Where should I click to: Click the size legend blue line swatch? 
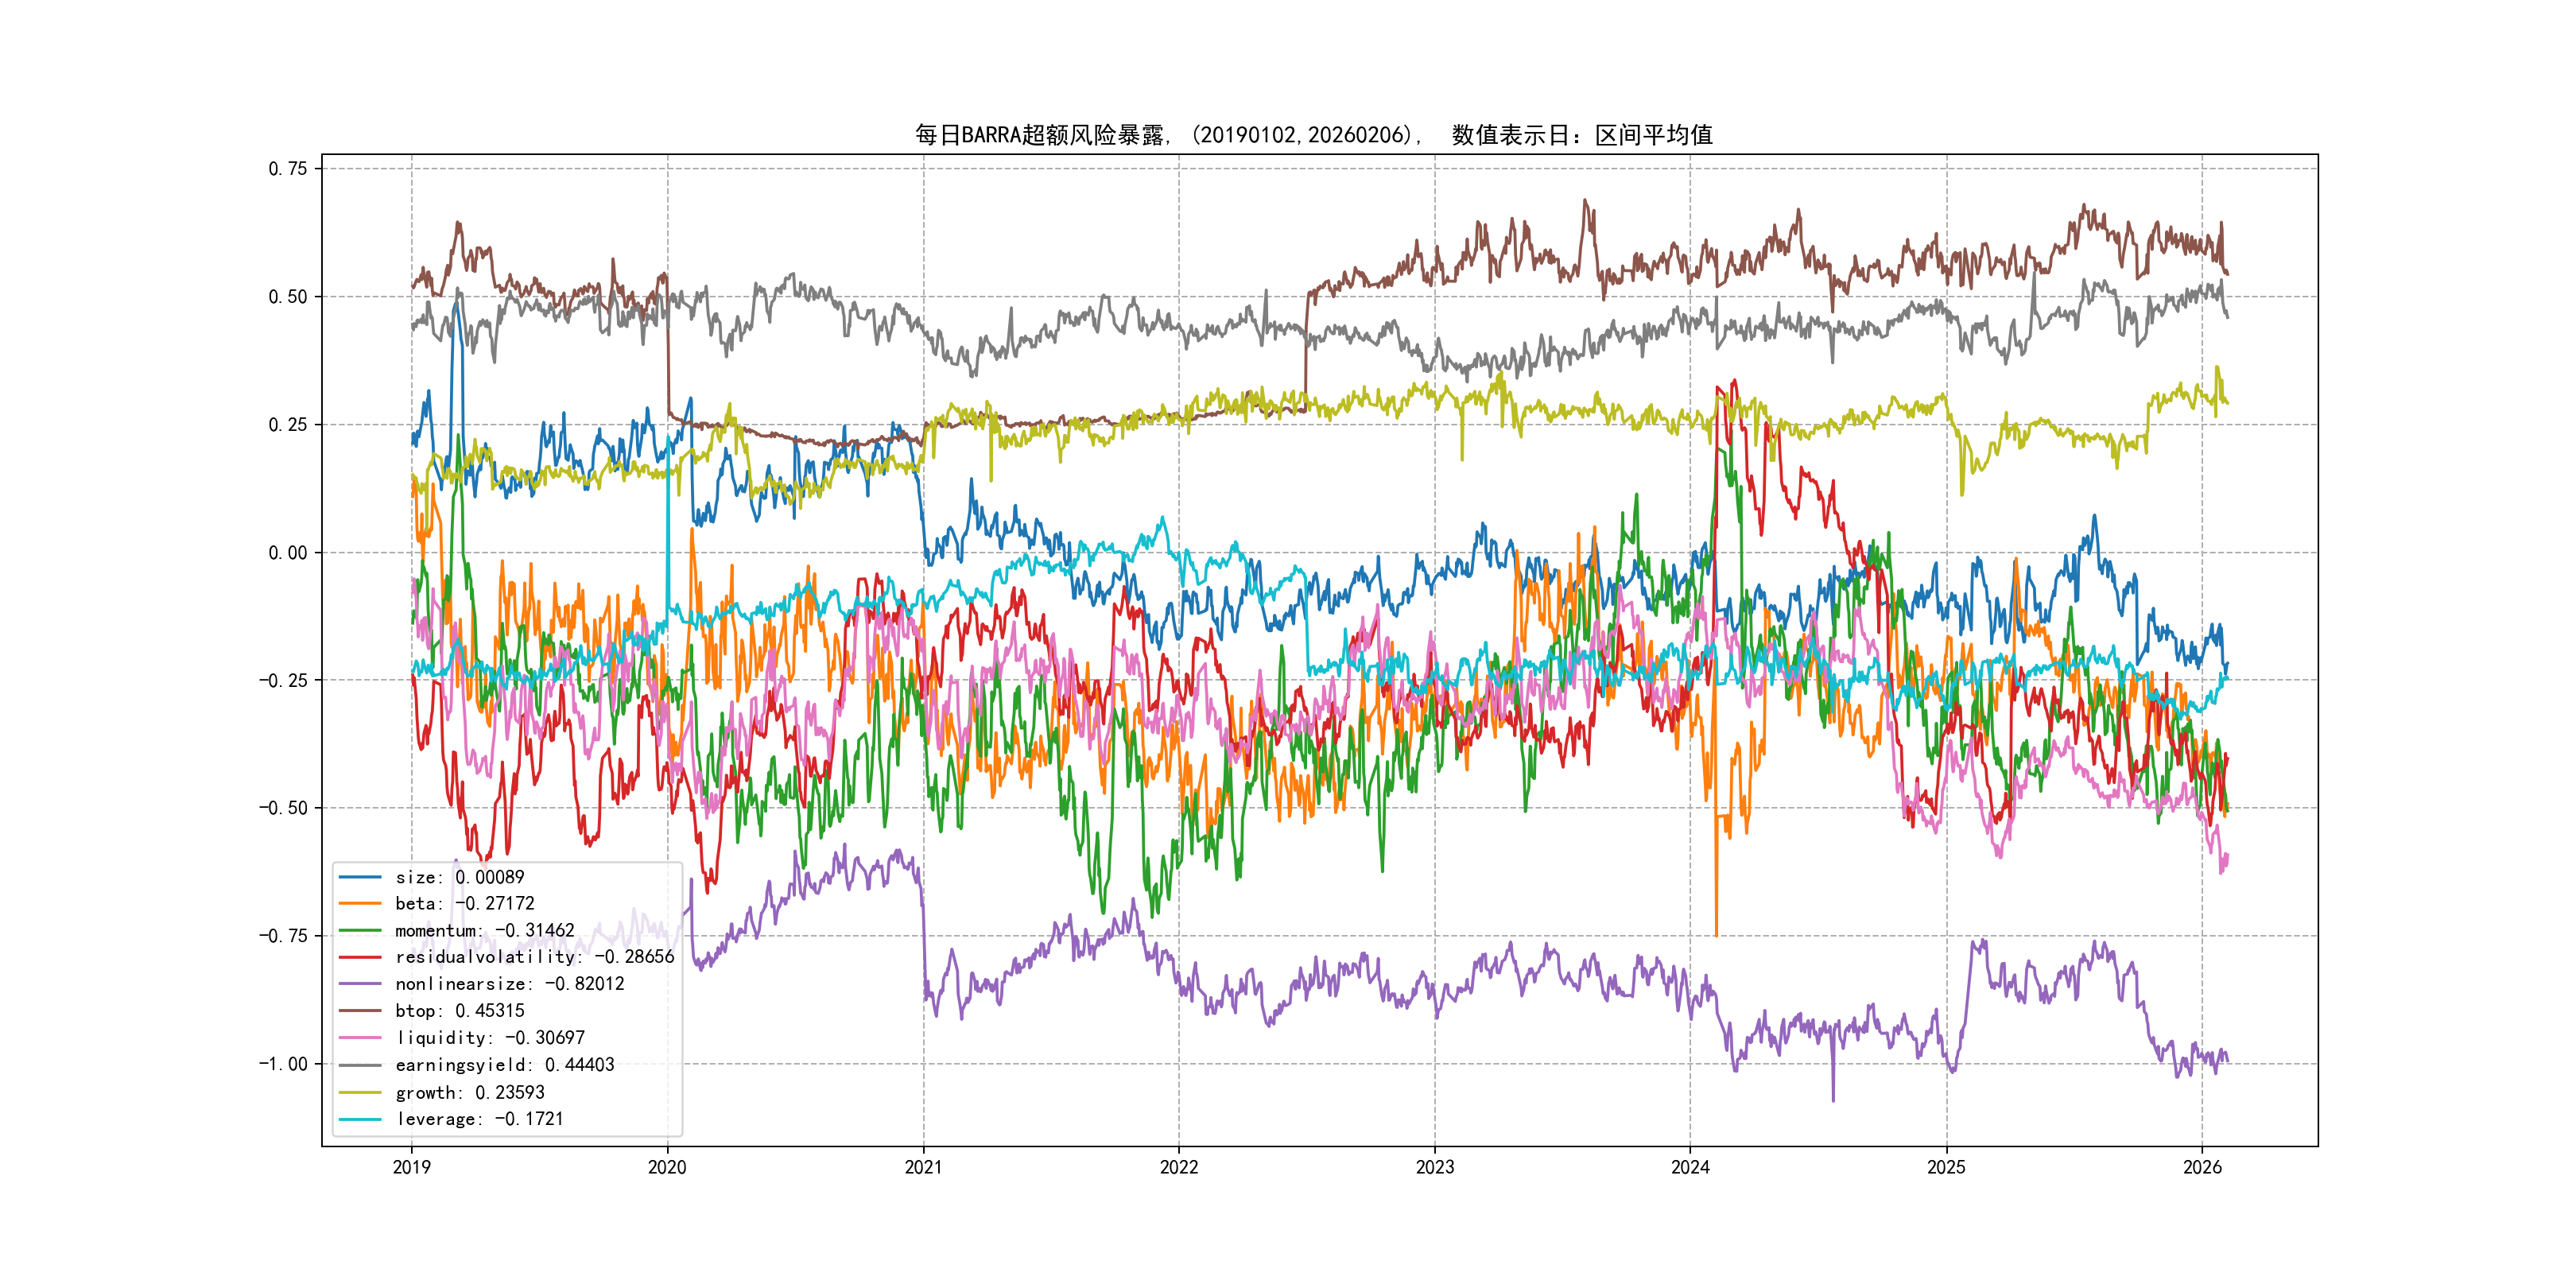(x=360, y=877)
